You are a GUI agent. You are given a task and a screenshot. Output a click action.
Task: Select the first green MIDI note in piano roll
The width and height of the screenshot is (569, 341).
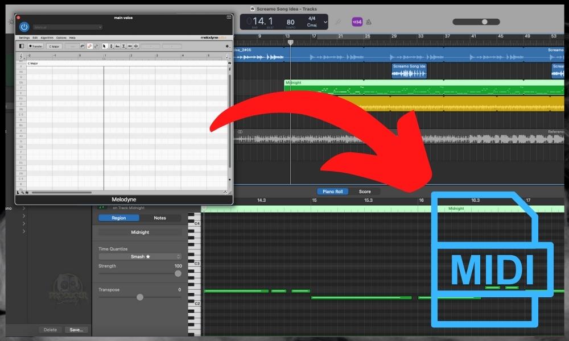click(x=237, y=290)
